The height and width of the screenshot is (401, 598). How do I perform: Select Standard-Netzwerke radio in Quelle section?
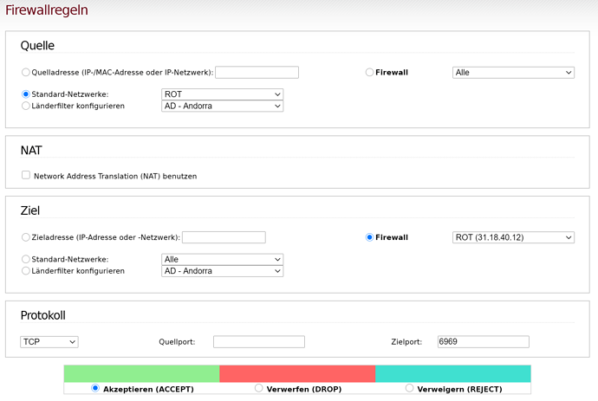(25, 94)
